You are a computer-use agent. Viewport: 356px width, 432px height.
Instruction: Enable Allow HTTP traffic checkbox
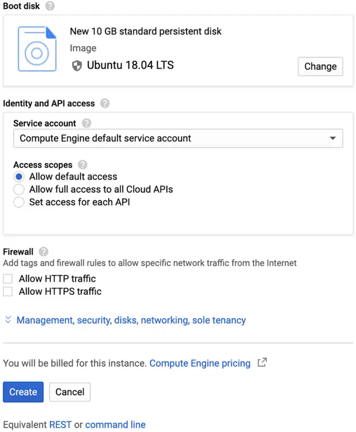pyautogui.click(x=8, y=279)
